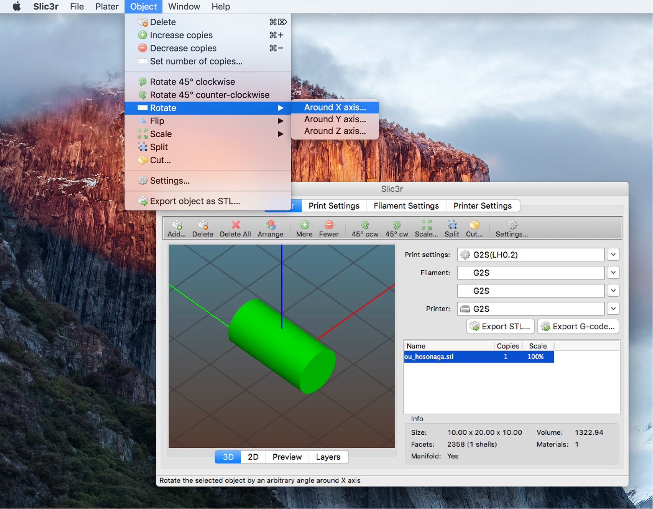Viewport: 653px width, 509px height.
Task: Open the Print settings preset dropdown
Action: [x=613, y=255]
